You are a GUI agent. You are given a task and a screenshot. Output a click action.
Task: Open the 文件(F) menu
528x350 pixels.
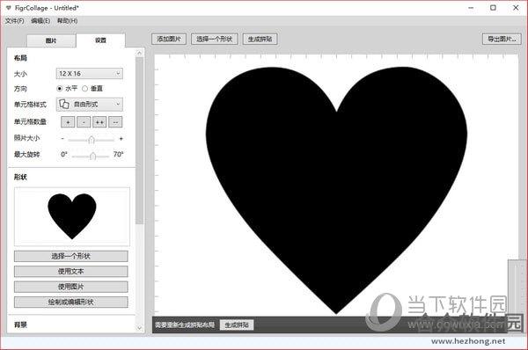[14, 21]
